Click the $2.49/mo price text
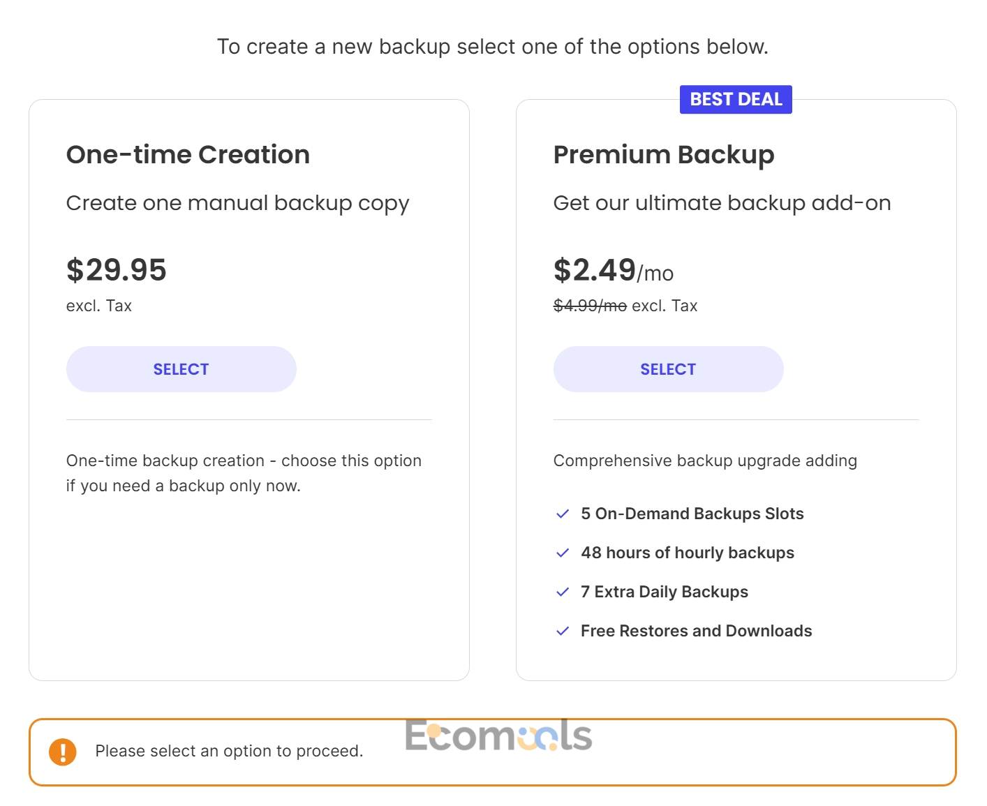The height and width of the screenshot is (806, 987). pos(614,270)
